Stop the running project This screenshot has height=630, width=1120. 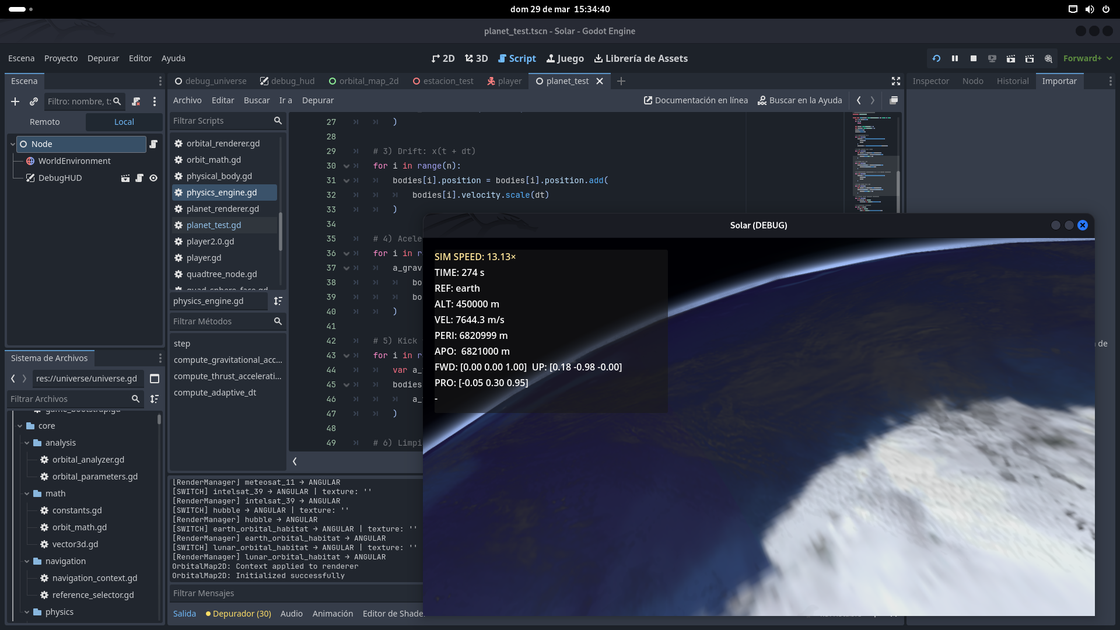coord(974,58)
